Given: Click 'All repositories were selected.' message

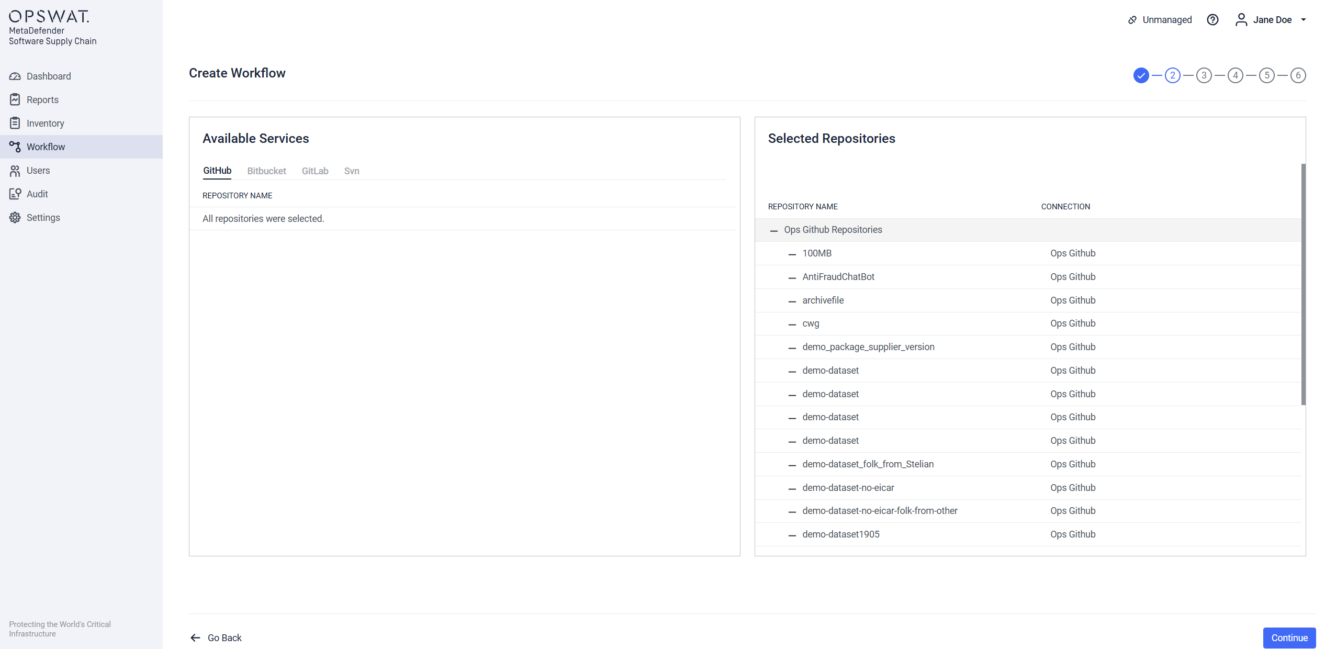Looking at the screenshot, I should point(263,219).
